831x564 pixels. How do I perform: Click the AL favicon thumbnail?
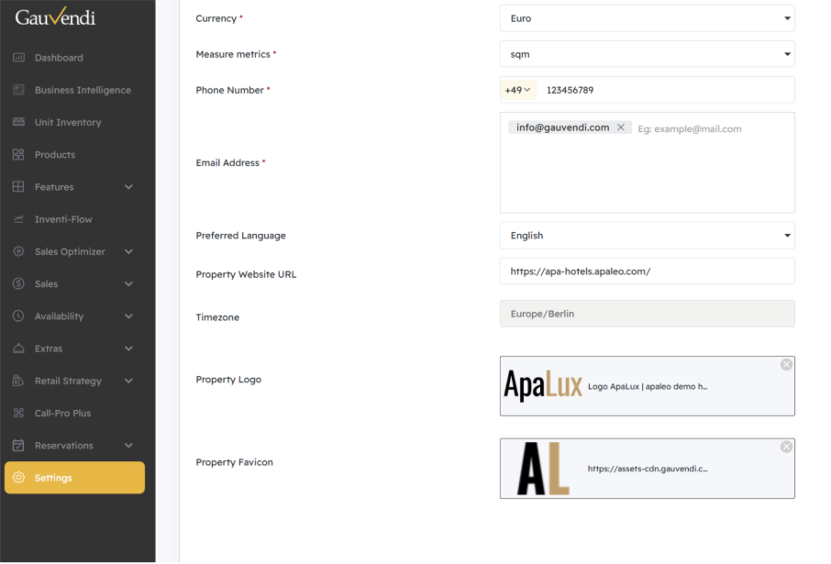click(543, 469)
